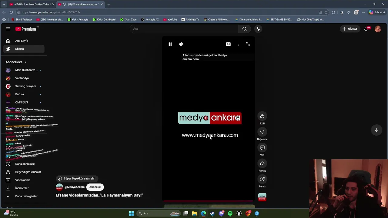Open the Shard Tabletop bookmark
Screen dimensions: 388x218
click(x=22, y=20)
